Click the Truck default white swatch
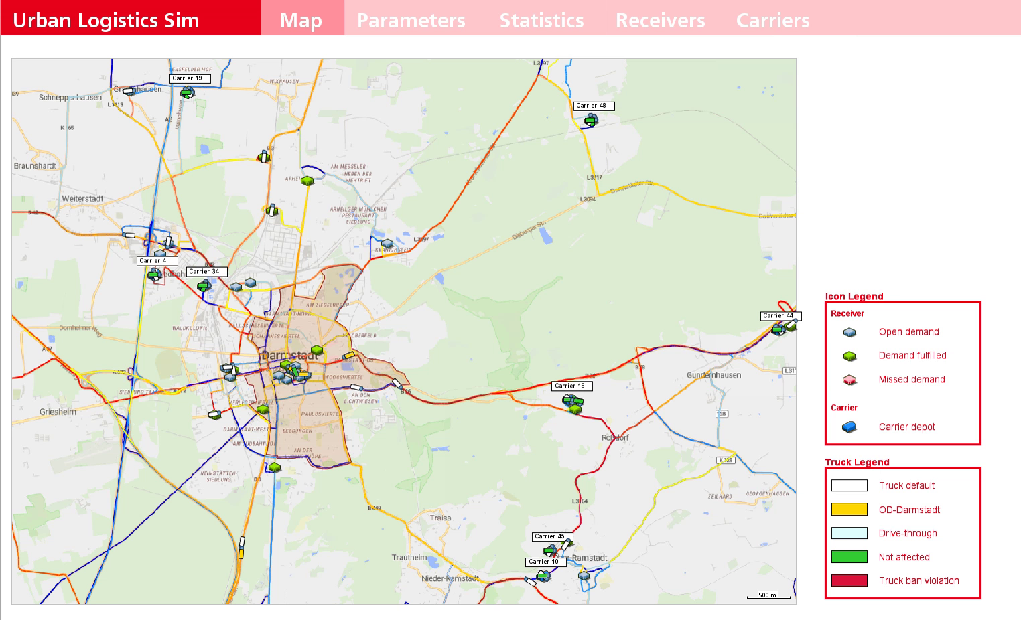 [849, 485]
